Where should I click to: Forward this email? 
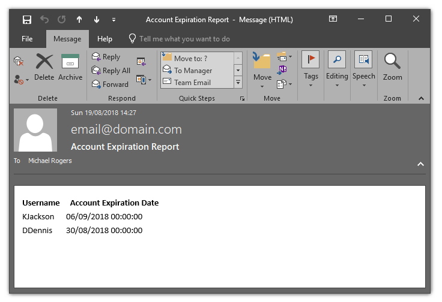point(110,84)
